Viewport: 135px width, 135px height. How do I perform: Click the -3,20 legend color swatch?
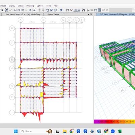coord(125,122)
